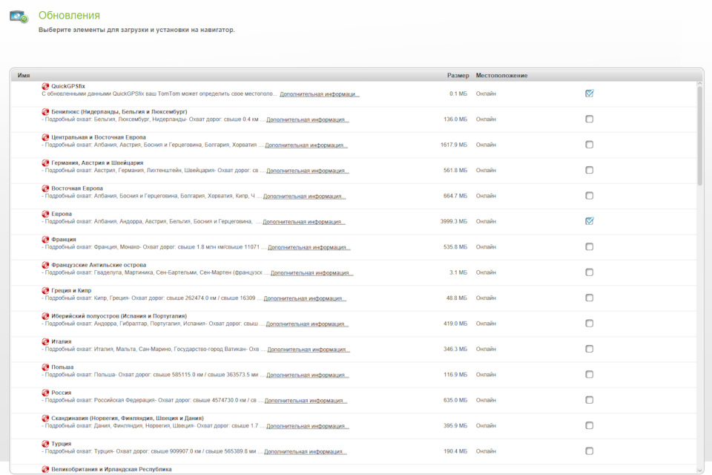Click the Италия map globe icon

(x=45, y=341)
